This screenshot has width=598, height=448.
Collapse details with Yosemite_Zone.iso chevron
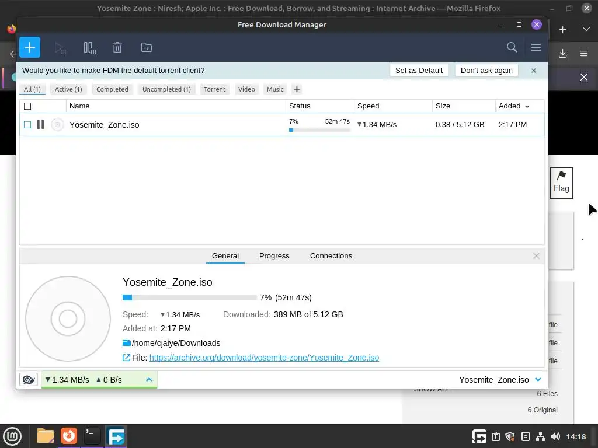click(538, 379)
